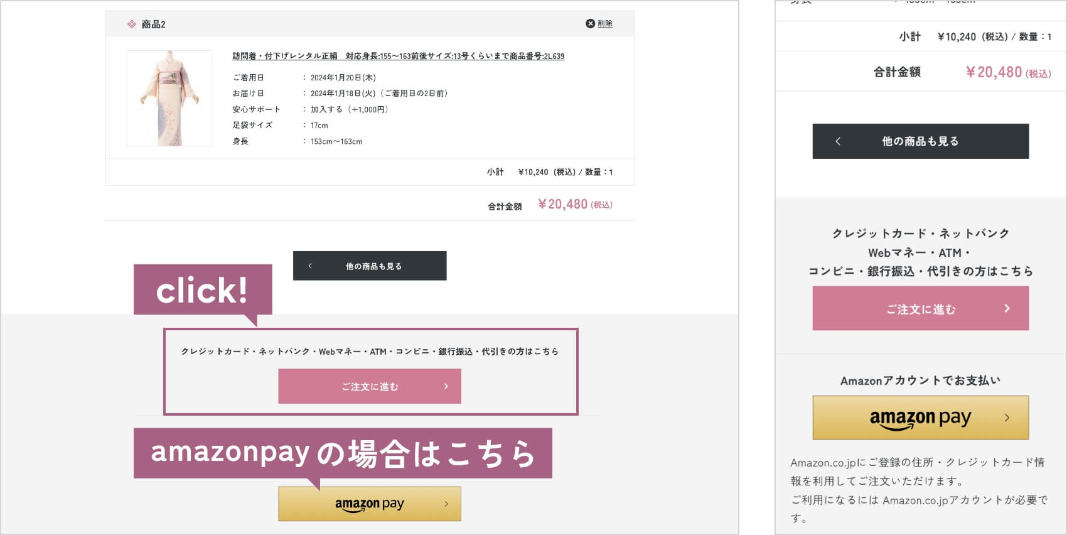
Task: Click left chevron on desktop-layout 他の商品も見る button
Action: tap(310, 266)
